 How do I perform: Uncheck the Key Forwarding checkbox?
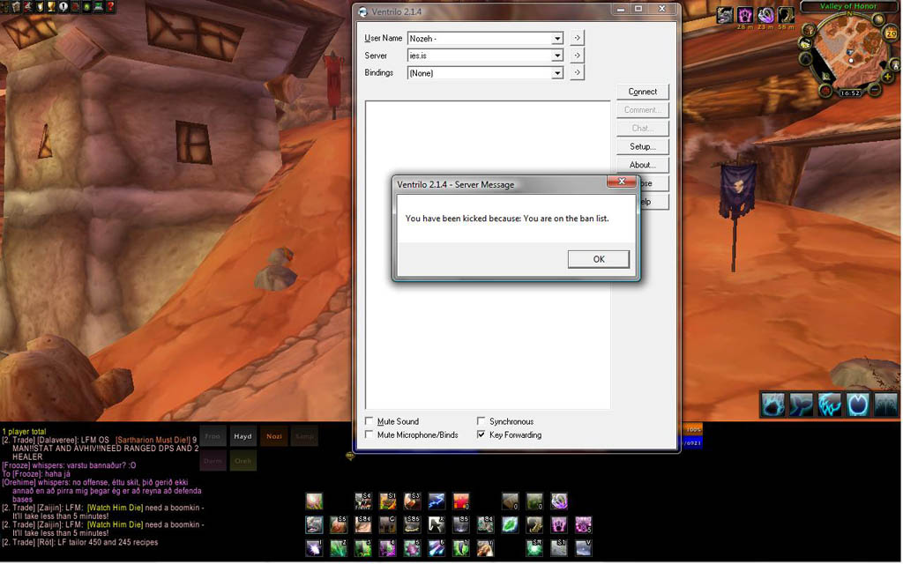(x=481, y=435)
